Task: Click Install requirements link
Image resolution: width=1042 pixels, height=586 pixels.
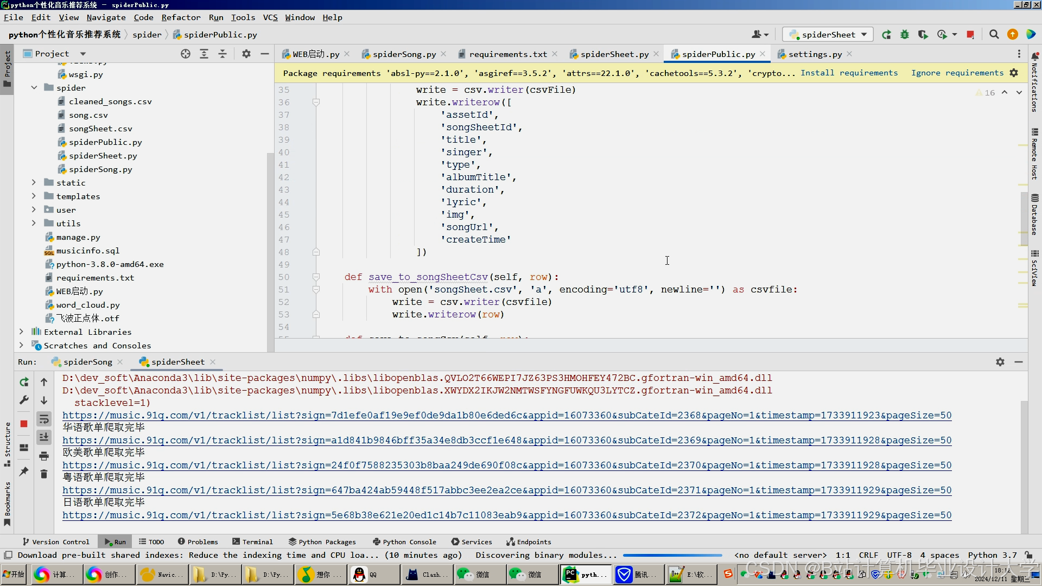Action: 849,73
